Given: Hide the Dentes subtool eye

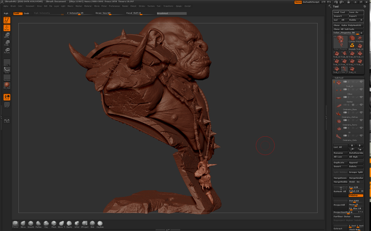Looking at the screenshot, I should click(x=361, y=97).
